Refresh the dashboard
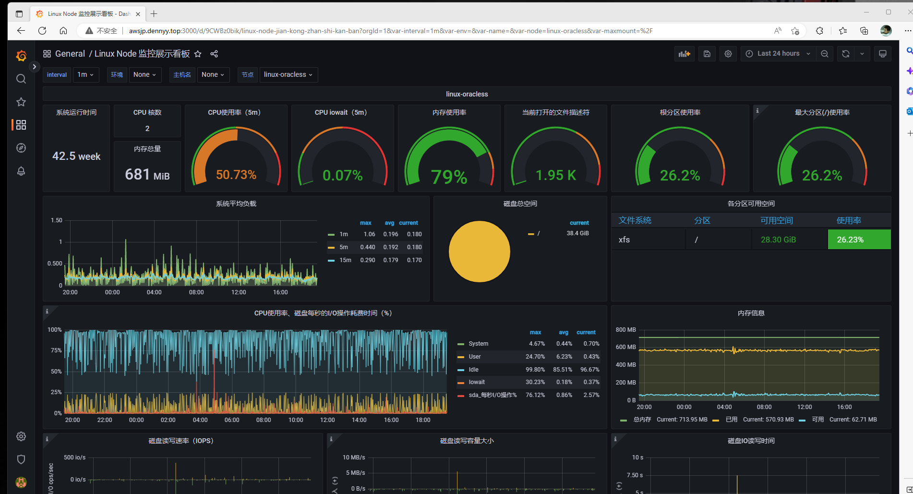This screenshot has width=913, height=494. click(846, 54)
